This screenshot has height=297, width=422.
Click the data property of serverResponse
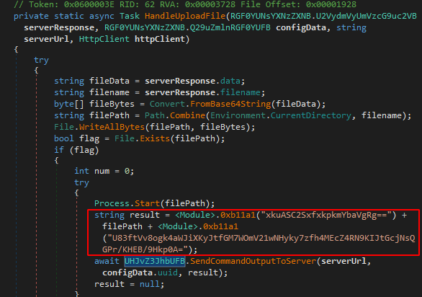pos(230,81)
